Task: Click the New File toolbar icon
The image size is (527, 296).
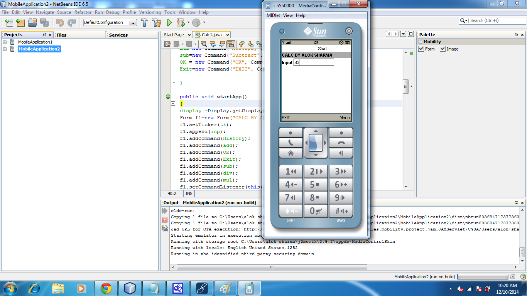Action: 9,22
